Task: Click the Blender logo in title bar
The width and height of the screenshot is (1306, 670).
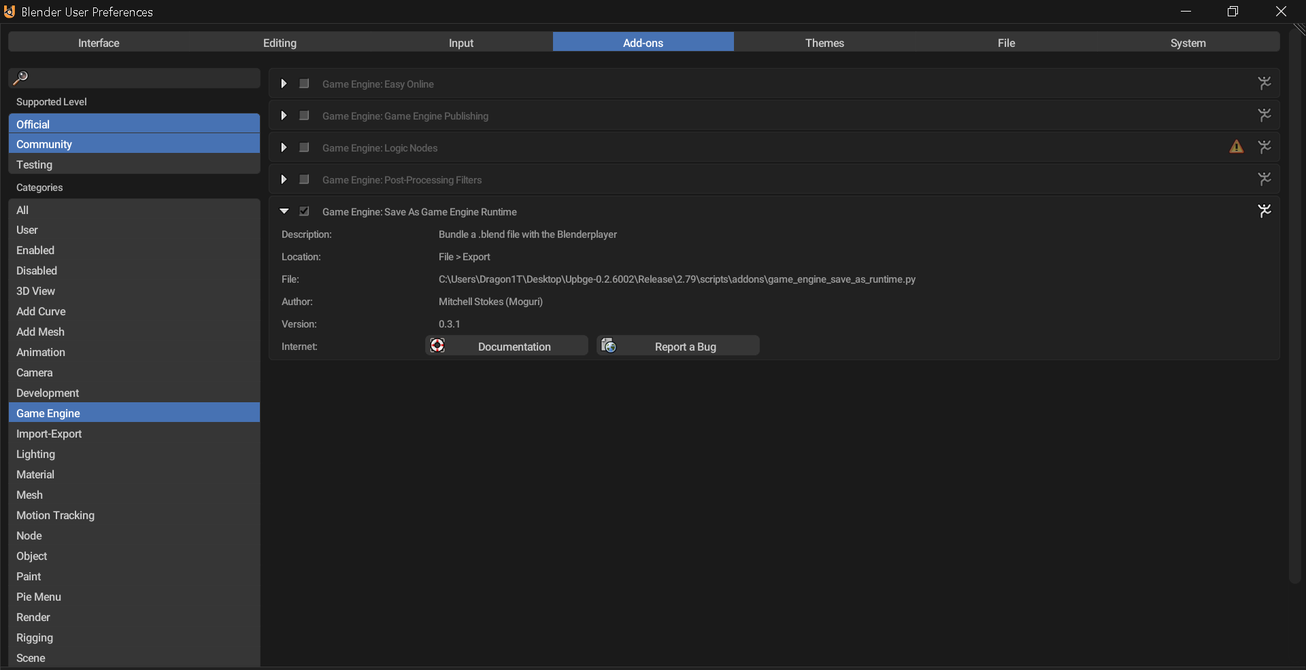Action: (x=10, y=12)
